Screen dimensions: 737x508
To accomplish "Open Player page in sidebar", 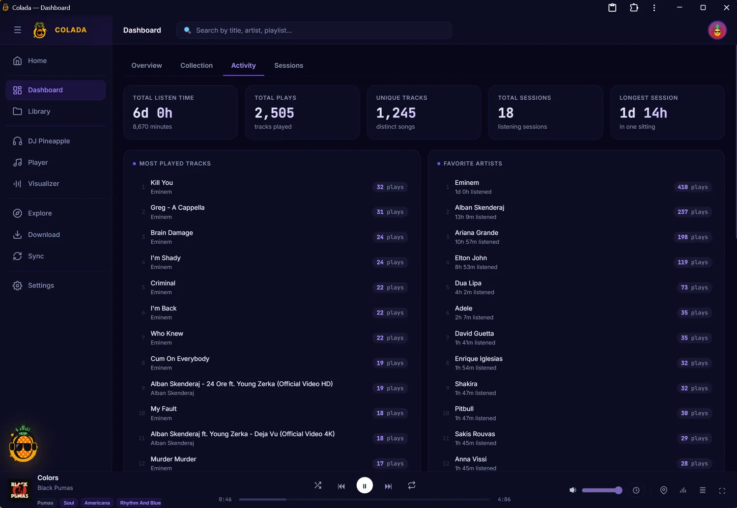I will coord(56,163).
